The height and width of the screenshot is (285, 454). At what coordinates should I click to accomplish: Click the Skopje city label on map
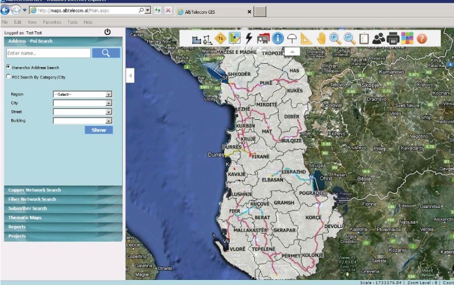pos(370,85)
